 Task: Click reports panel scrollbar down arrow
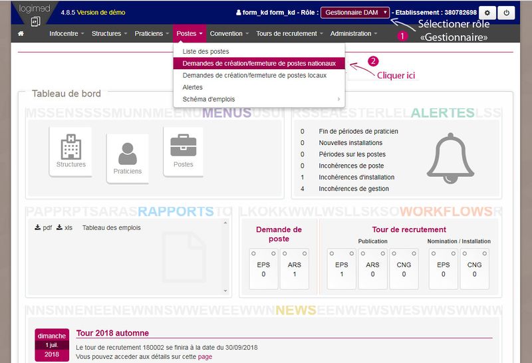225,291
